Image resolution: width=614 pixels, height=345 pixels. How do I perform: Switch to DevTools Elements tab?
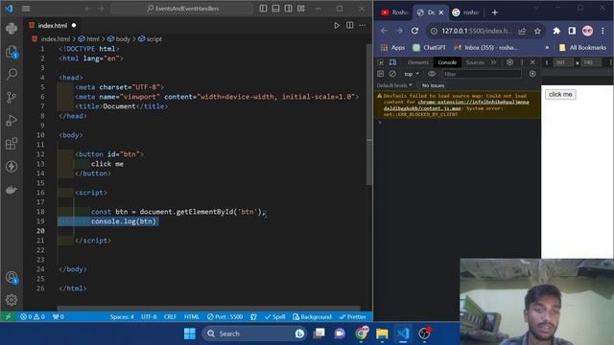click(418, 62)
